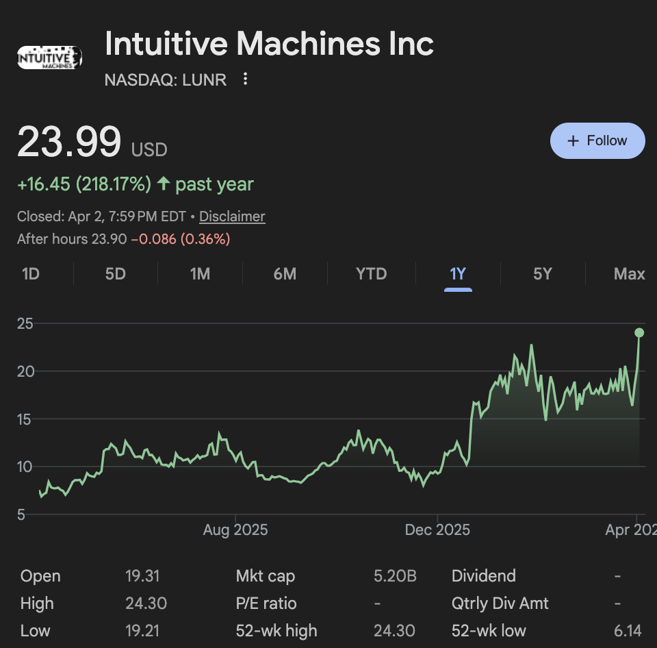Click the Aug 2025 axis label

click(235, 530)
